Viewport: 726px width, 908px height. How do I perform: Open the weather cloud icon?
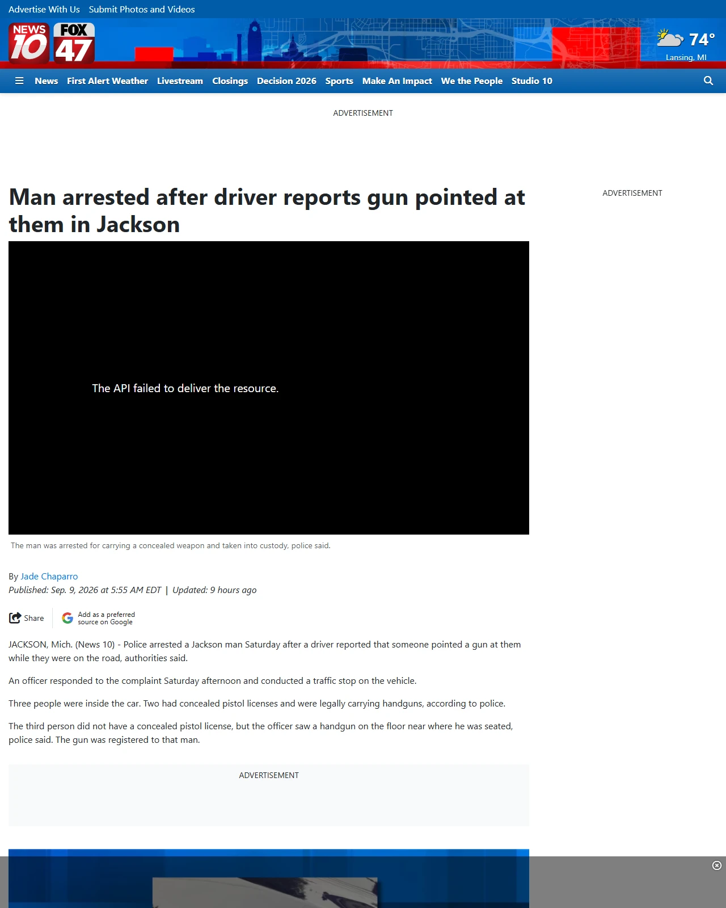(670, 39)
